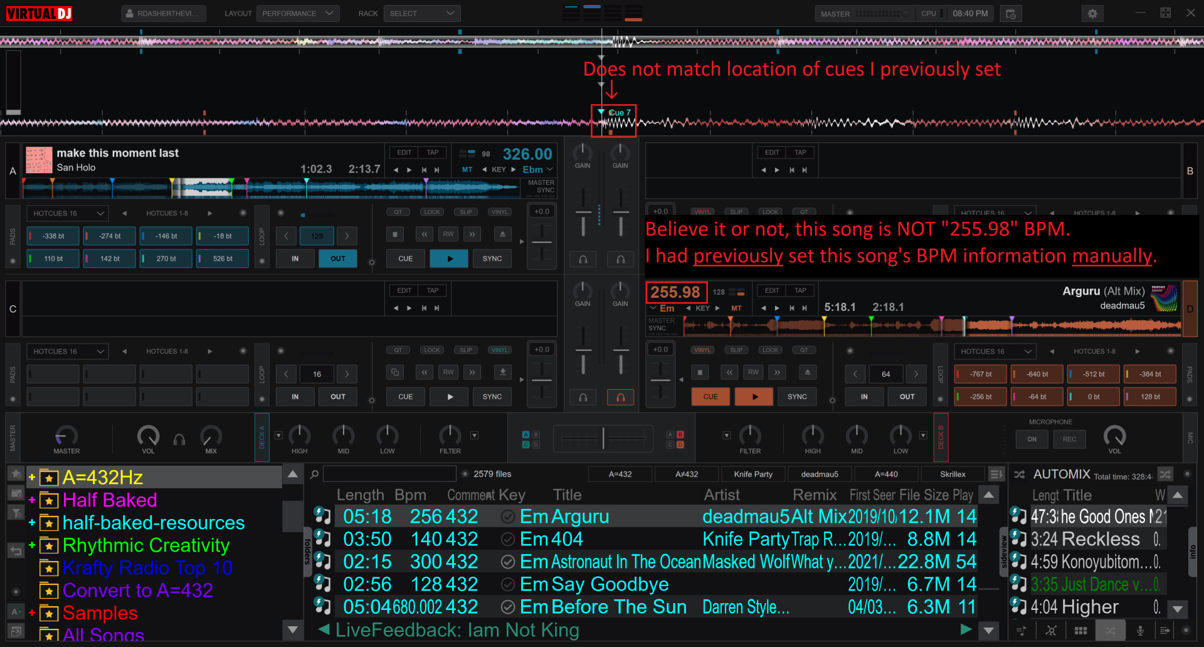Turn the microphone ON
This screenshot has width=1204, height=647.
tap(1032, 439)
